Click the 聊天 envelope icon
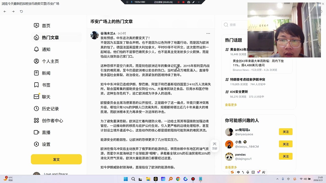 [36, 97]
